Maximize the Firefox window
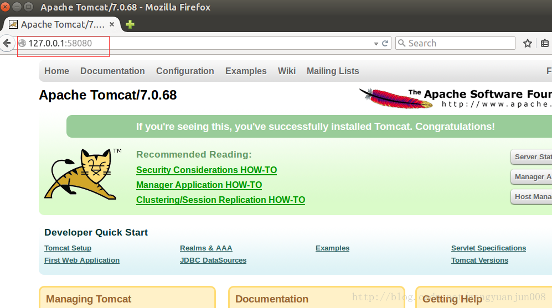The height and width of the screenshot is (308, 552). 29,6
